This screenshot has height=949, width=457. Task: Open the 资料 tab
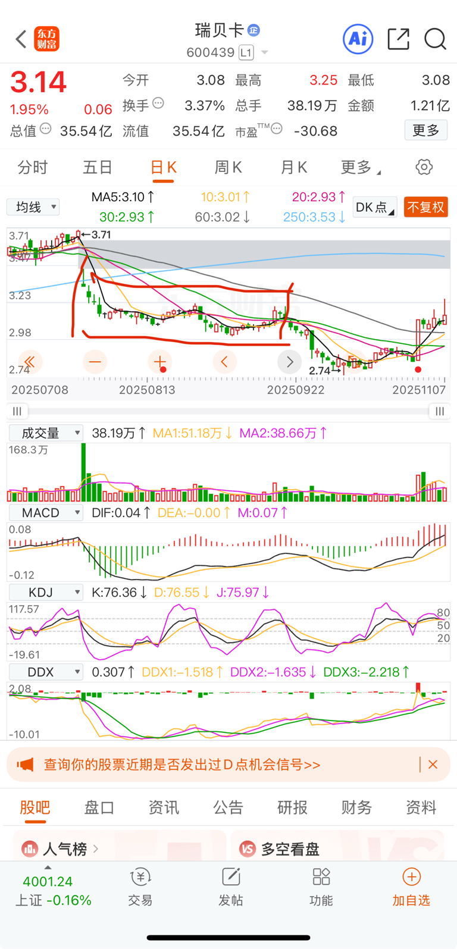tap(421, 807)
